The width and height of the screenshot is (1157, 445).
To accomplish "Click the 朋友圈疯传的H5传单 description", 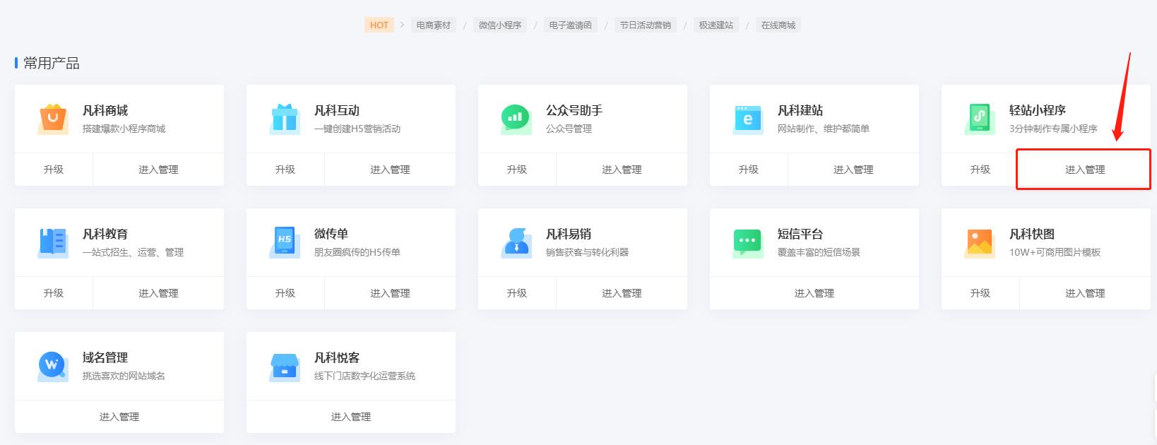I will click(x=357, y=252).
